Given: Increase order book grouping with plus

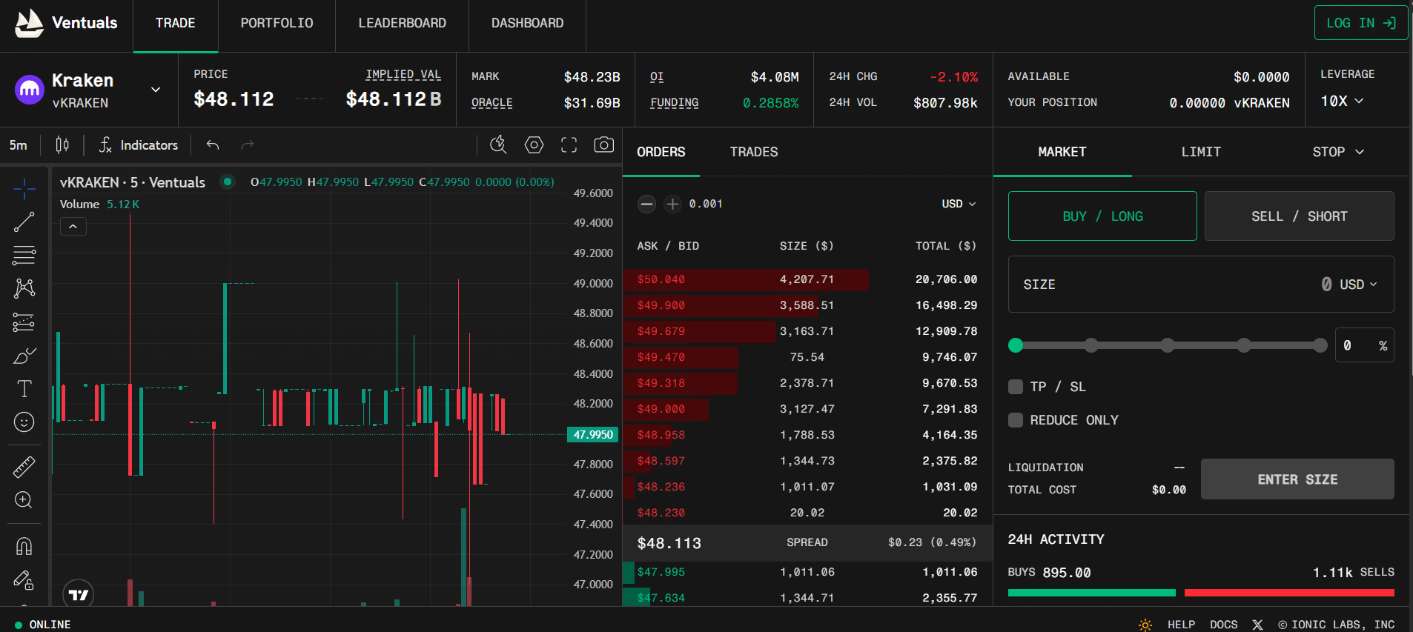Looking at the screenshot, I should 672,204.
